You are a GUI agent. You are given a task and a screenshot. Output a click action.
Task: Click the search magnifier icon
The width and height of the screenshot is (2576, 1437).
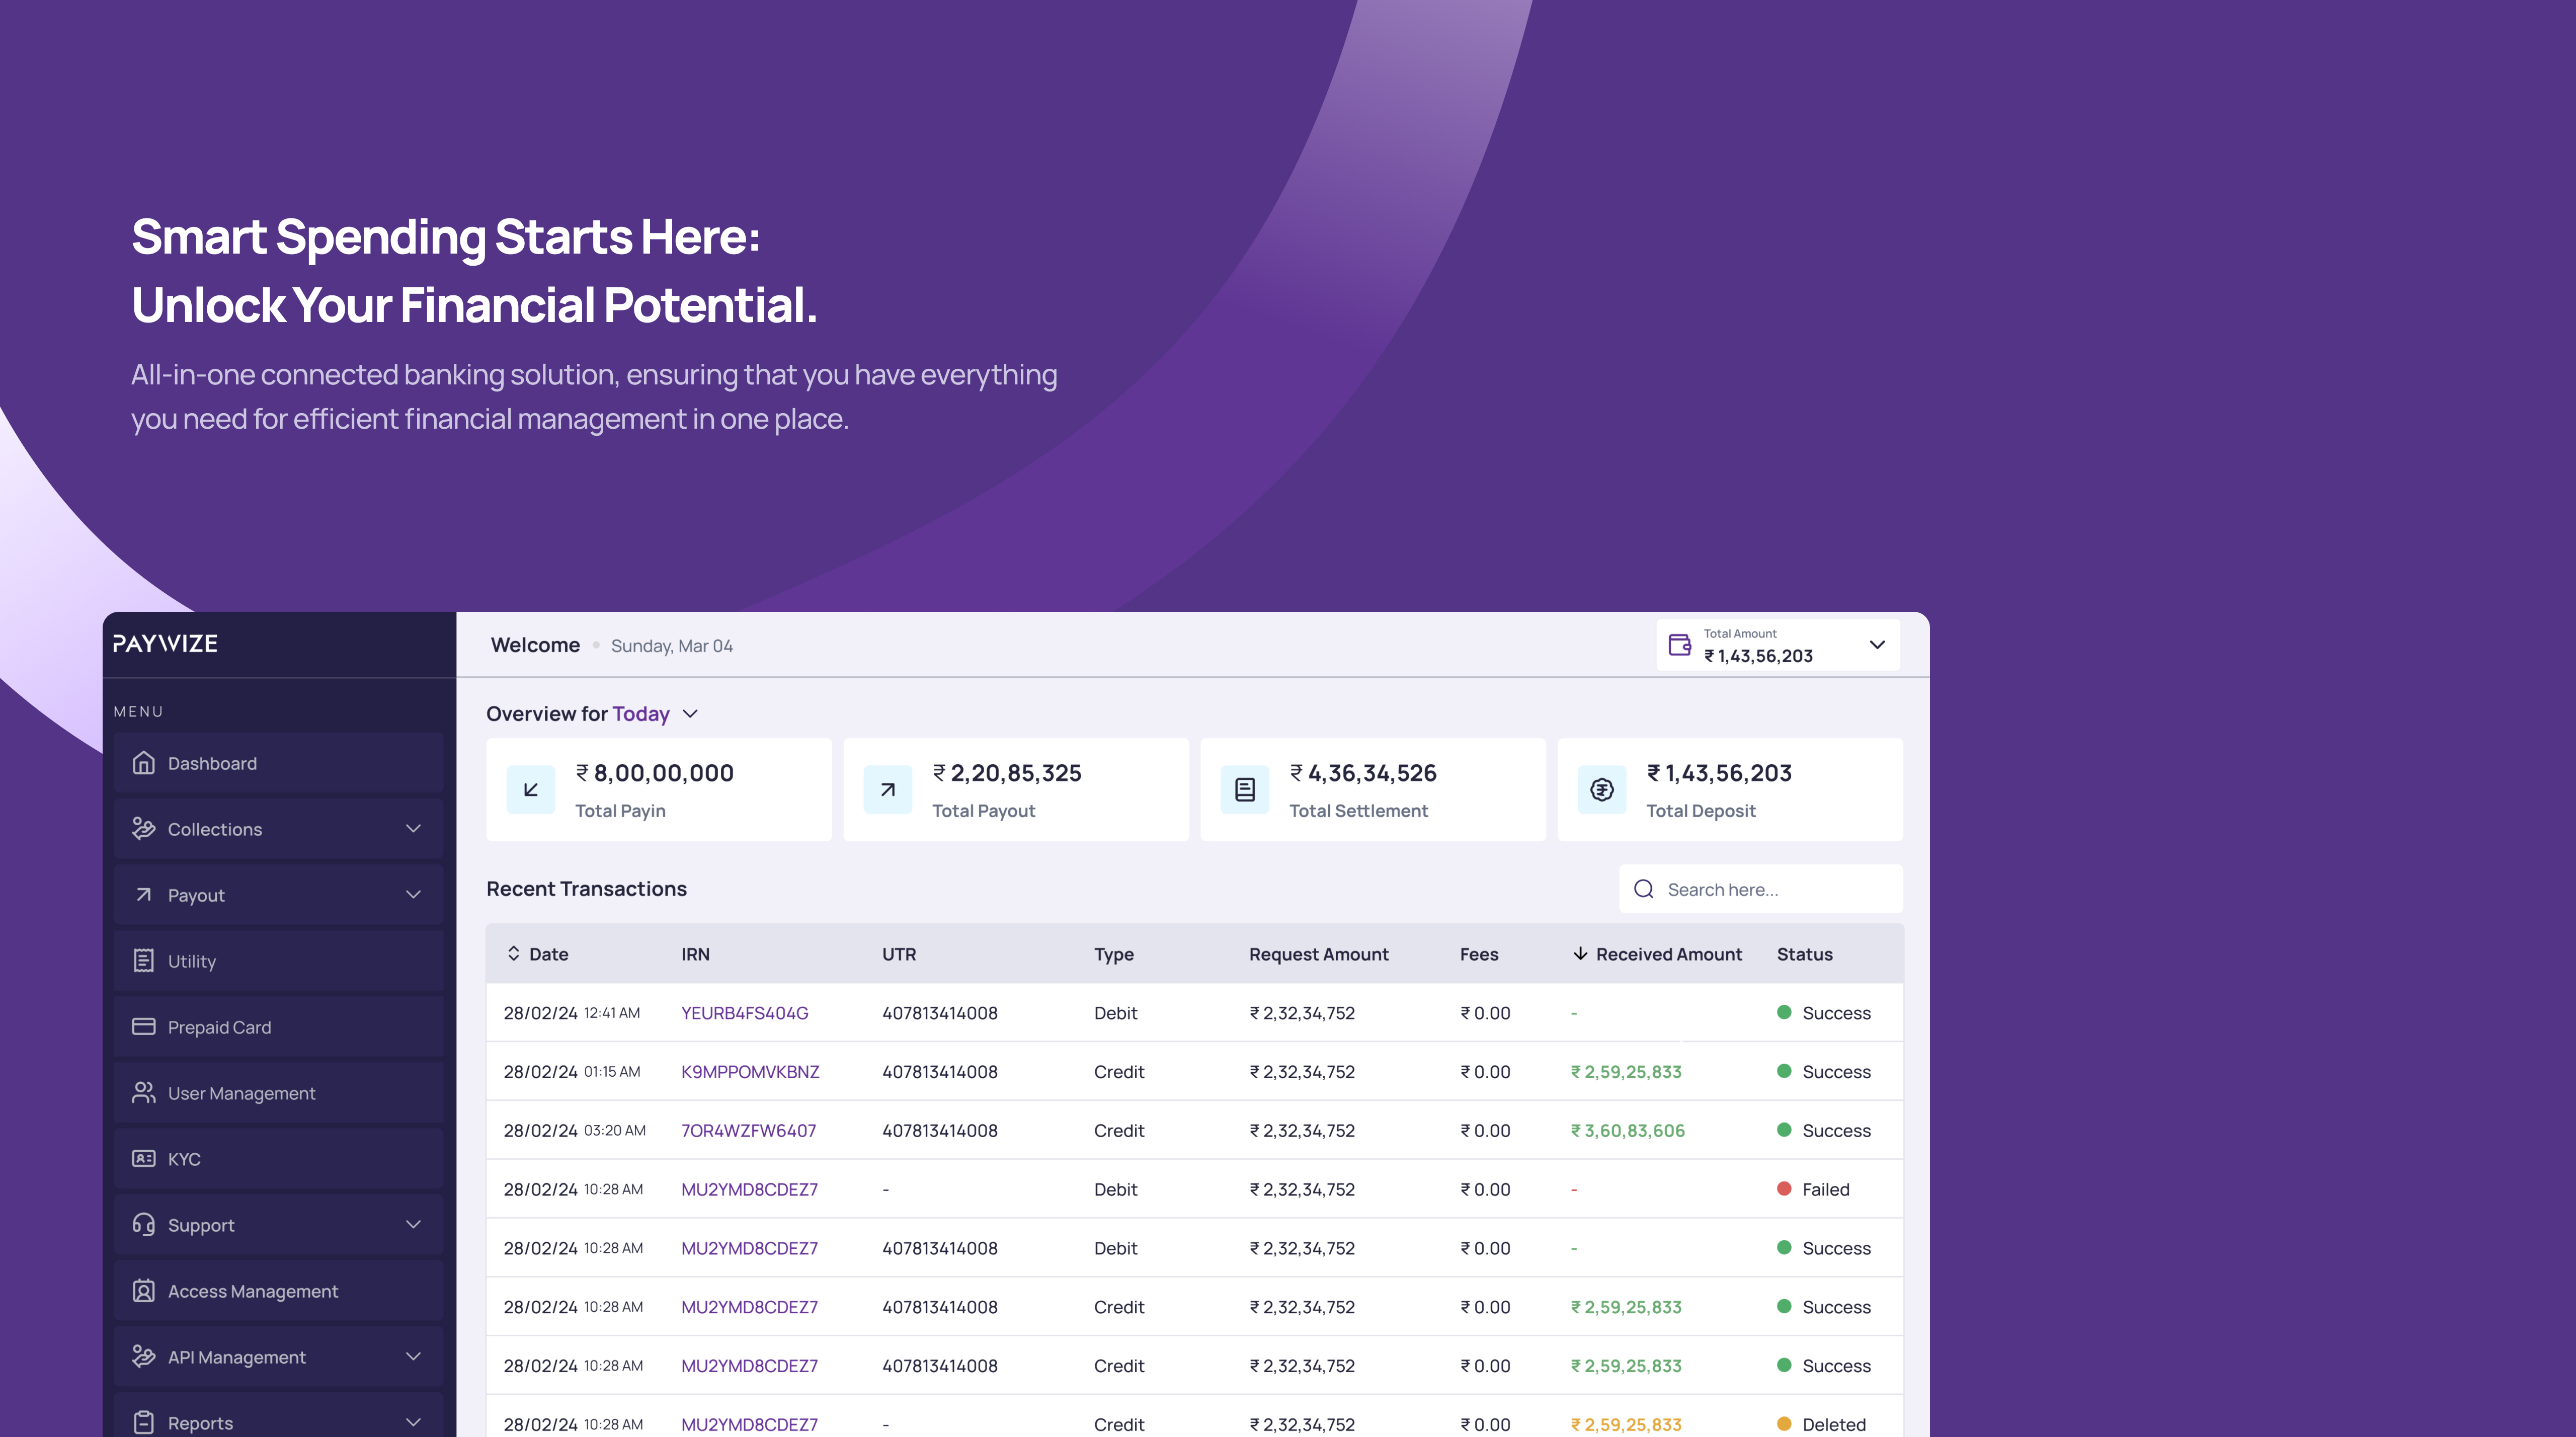[1643, 889]
